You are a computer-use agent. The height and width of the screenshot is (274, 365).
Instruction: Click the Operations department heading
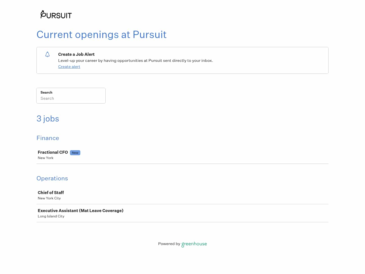pos(52,178)
